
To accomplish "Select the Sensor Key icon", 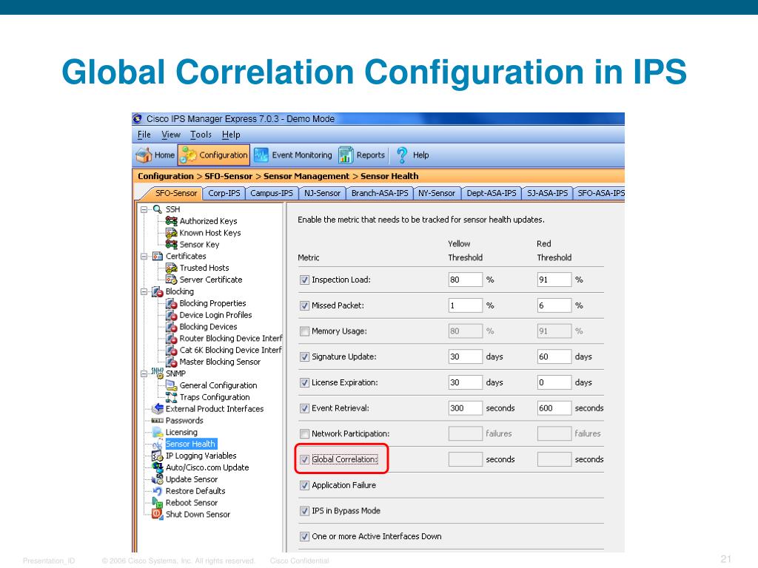I will 171,244.
